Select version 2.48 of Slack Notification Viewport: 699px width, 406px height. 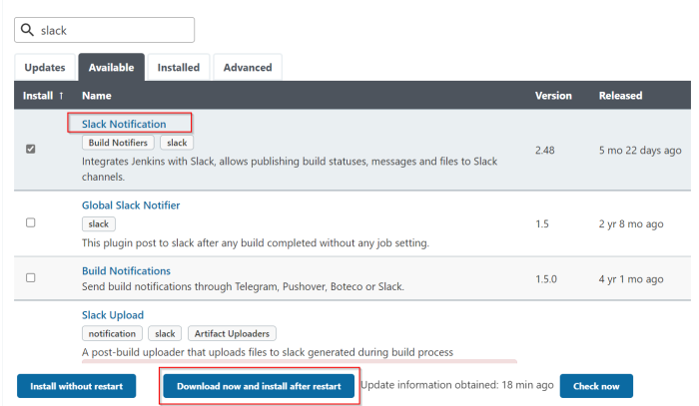[545, 151]
